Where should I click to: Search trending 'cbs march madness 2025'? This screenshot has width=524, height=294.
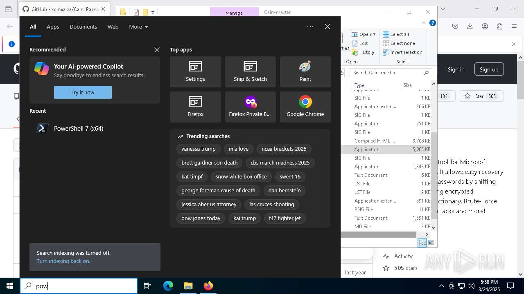[280, 163]
